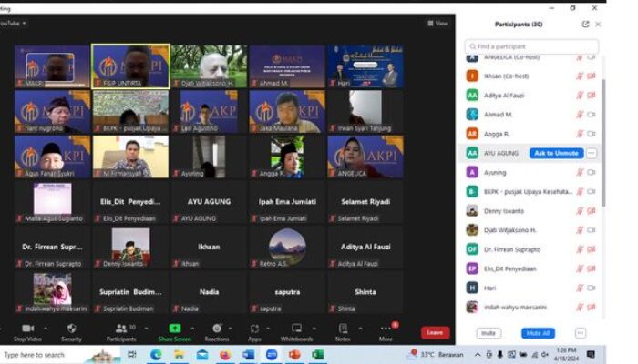Toggle Denny Iswanto's muted microphone icon

point(579,210)
